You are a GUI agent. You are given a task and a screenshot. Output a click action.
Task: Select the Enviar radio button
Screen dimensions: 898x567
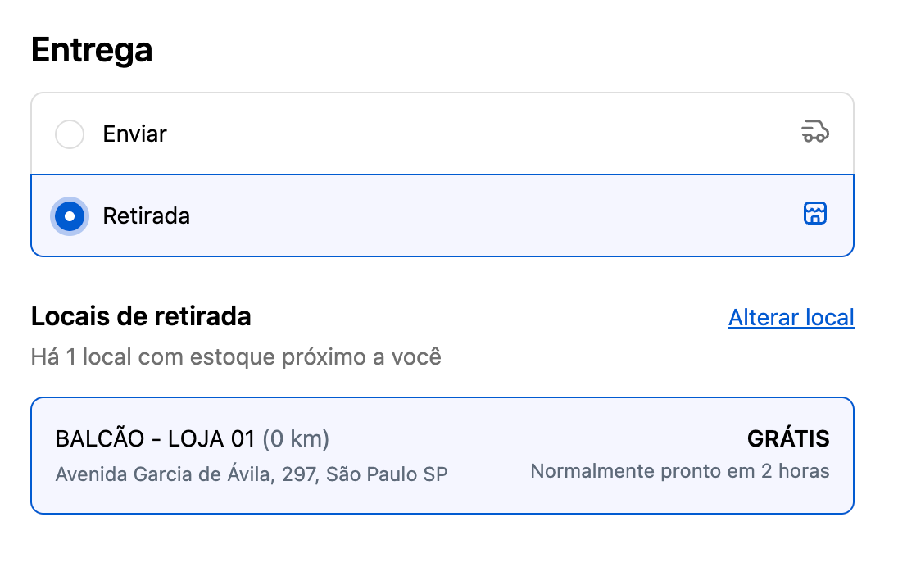pos(70,134)
